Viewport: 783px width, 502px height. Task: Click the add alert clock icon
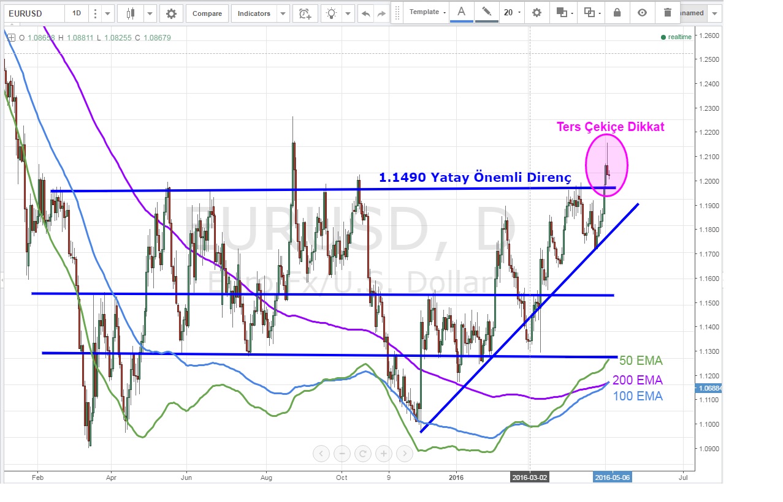[x=304, y=13]
